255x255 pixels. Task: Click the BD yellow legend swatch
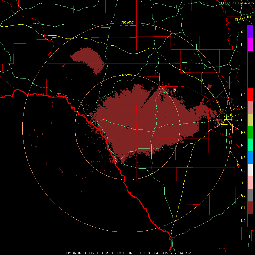tap(250, 120)
